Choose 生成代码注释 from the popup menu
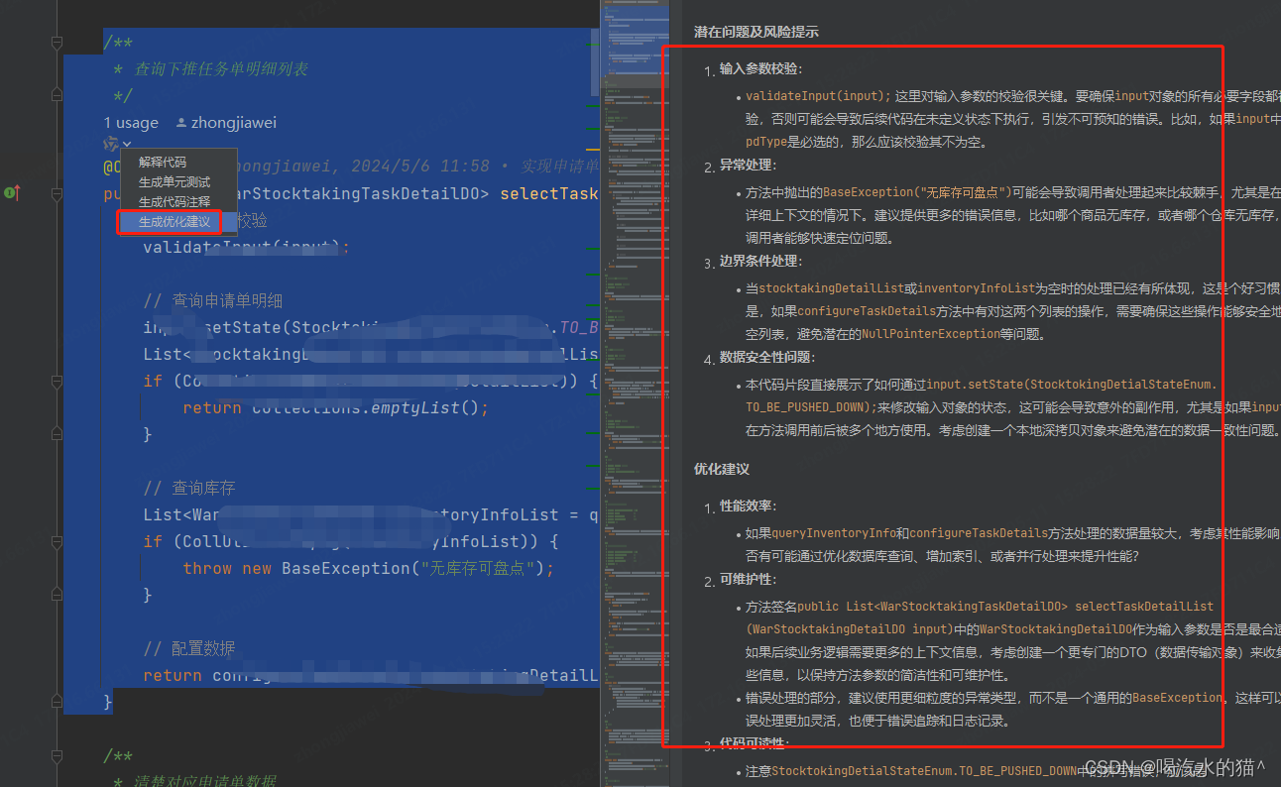Viewport: 1281px width, 787px height. click(x=175, y=201)
